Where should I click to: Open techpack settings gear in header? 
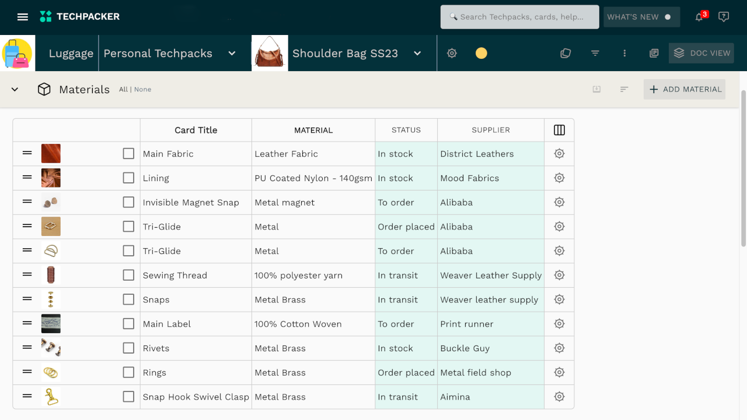452,53
